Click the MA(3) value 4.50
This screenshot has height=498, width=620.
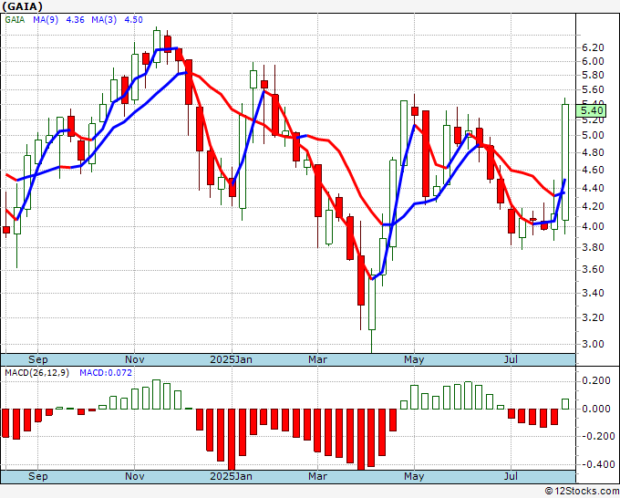tap(134, 20)
